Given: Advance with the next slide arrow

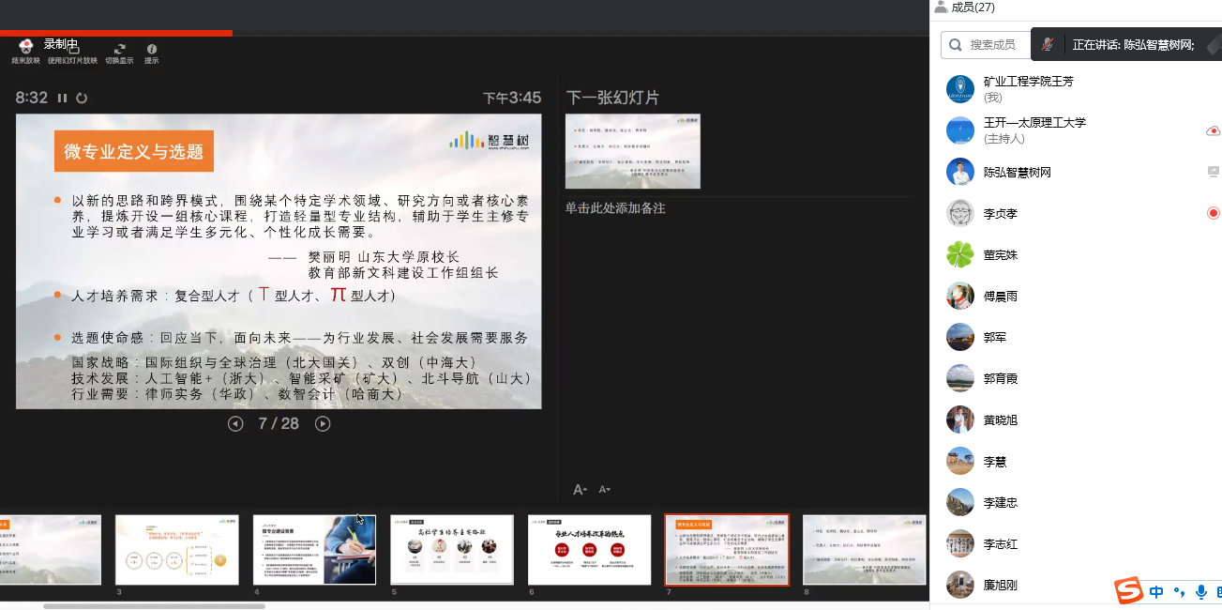Looking at the screenshot, I should pyautogui.click(x=323, y=424).
